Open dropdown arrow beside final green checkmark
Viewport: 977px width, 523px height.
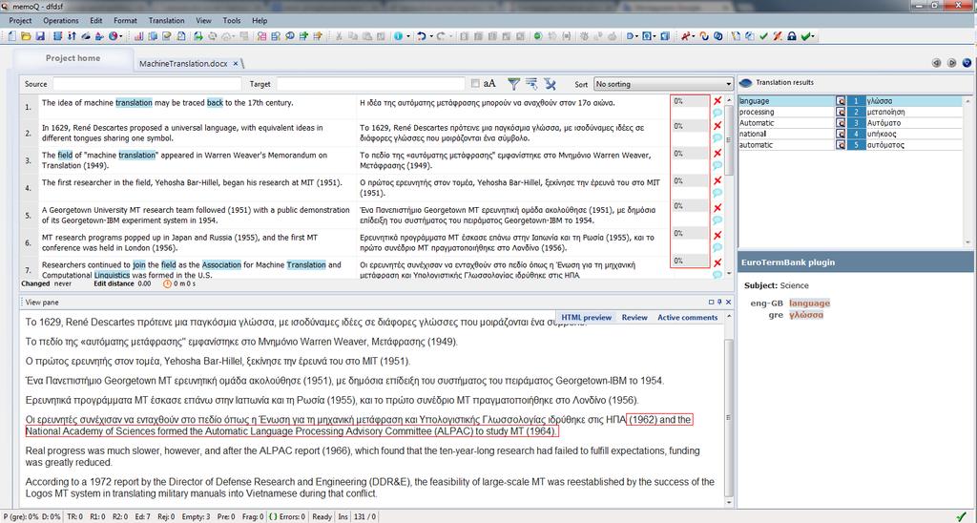813,36
